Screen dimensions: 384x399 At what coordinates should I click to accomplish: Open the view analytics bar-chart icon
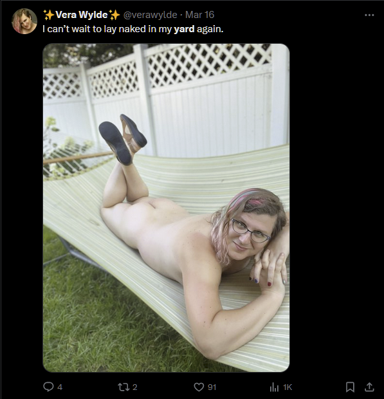tap(274, 387)
